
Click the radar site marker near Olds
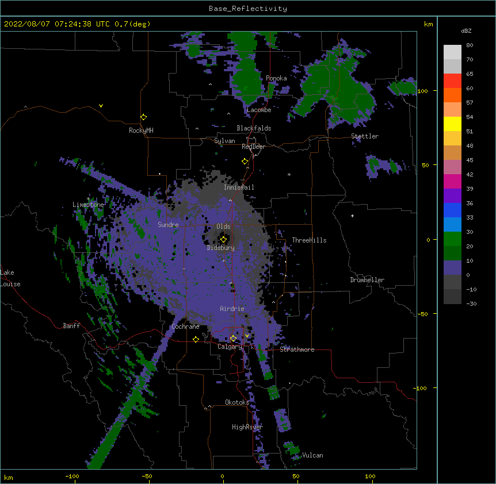tap(223, 239)
